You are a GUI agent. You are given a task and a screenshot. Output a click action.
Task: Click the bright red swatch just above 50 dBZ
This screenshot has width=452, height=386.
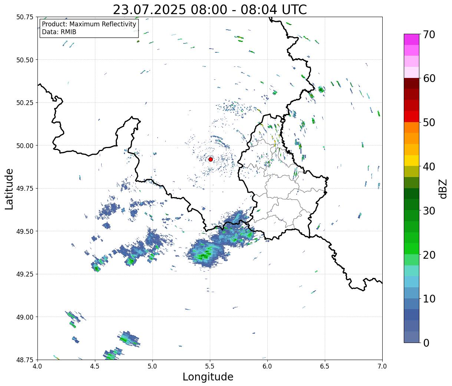click(x=412, y=117)
